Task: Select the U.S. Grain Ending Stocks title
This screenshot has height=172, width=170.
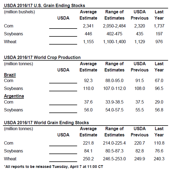Action: [45, 5]
